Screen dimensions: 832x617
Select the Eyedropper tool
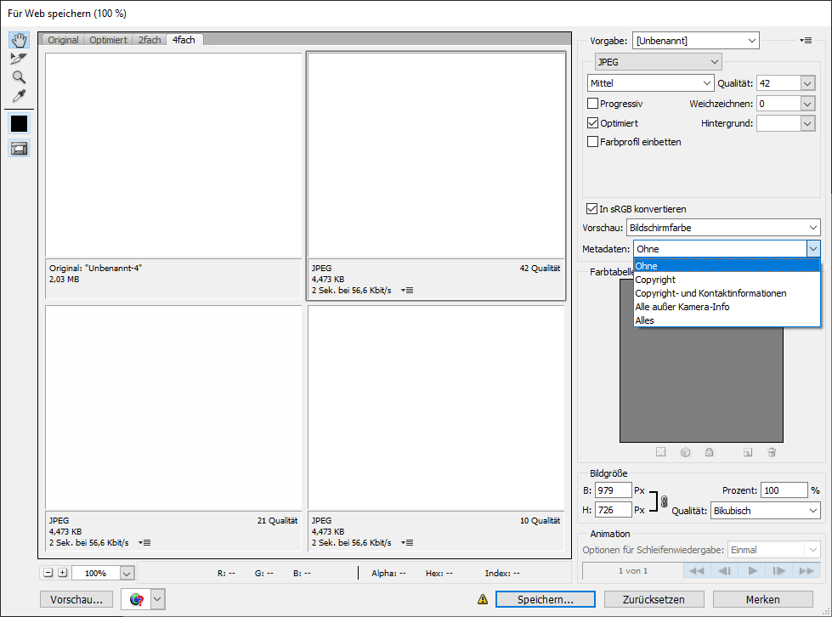[19, 95]
